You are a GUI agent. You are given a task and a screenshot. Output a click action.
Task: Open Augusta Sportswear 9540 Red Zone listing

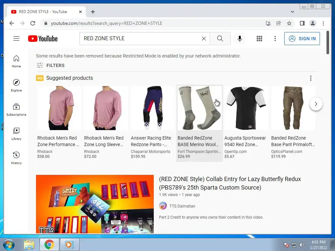[245, 141]
